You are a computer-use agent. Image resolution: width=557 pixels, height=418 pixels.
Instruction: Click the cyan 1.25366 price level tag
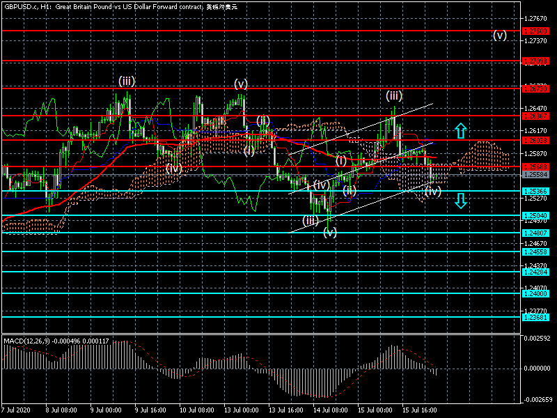[x=536, y=191]
